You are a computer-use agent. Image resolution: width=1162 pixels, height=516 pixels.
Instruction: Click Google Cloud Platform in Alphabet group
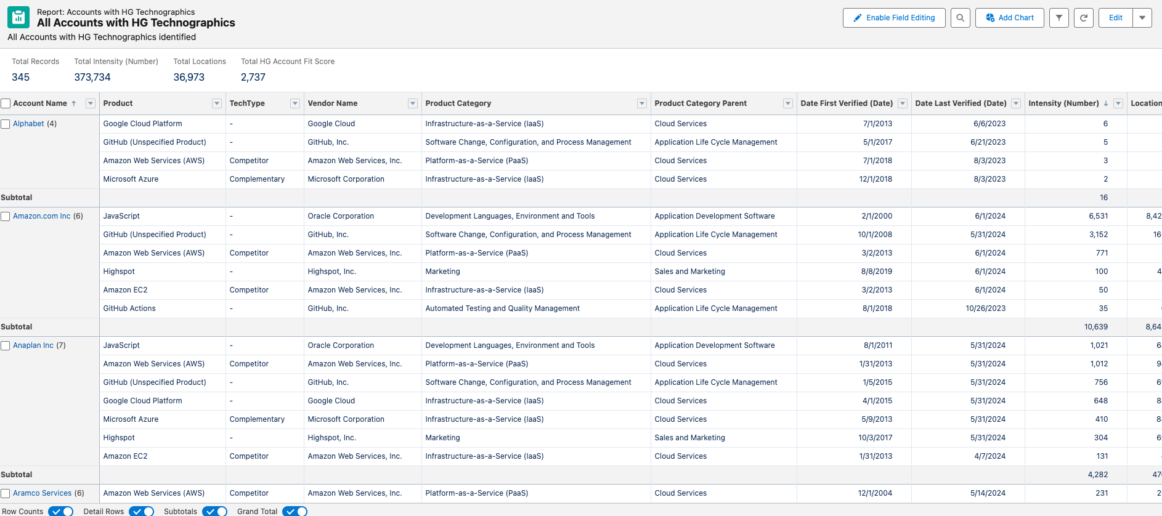tap(143, 124)
